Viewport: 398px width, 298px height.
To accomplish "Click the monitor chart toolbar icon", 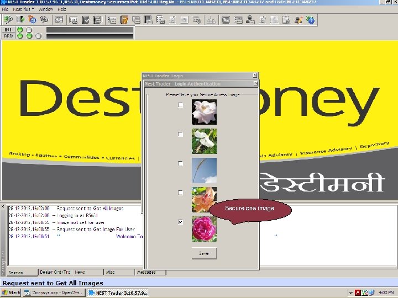I will 226,20.
